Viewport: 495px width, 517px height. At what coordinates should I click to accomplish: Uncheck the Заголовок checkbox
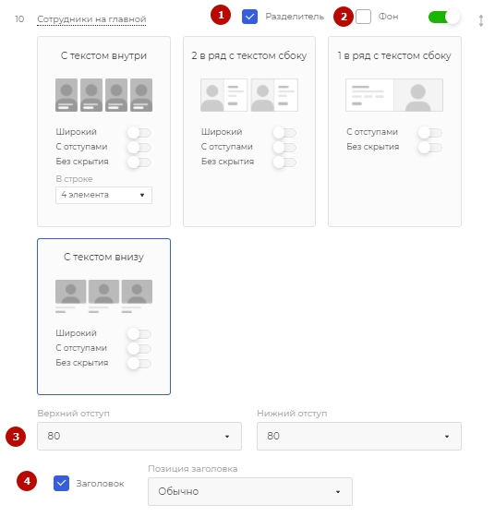tap(61, 483)
